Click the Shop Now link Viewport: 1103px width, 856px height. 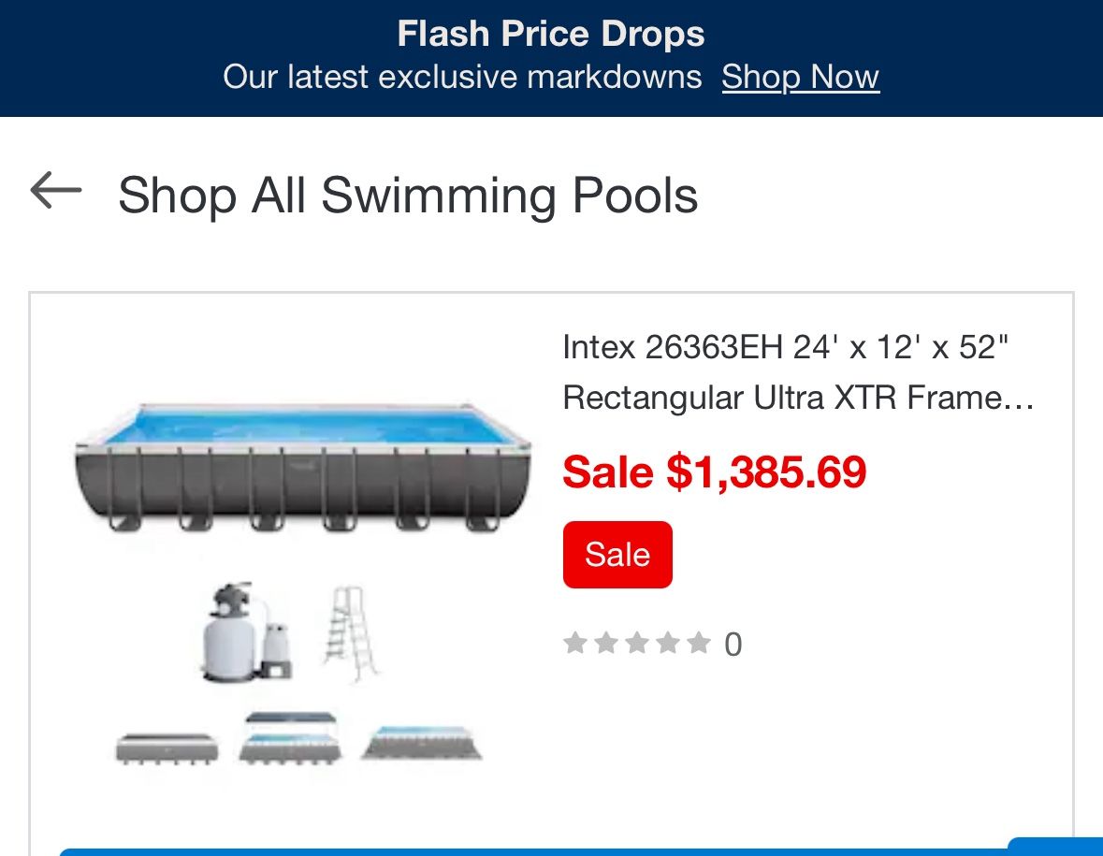pos(800,77)
